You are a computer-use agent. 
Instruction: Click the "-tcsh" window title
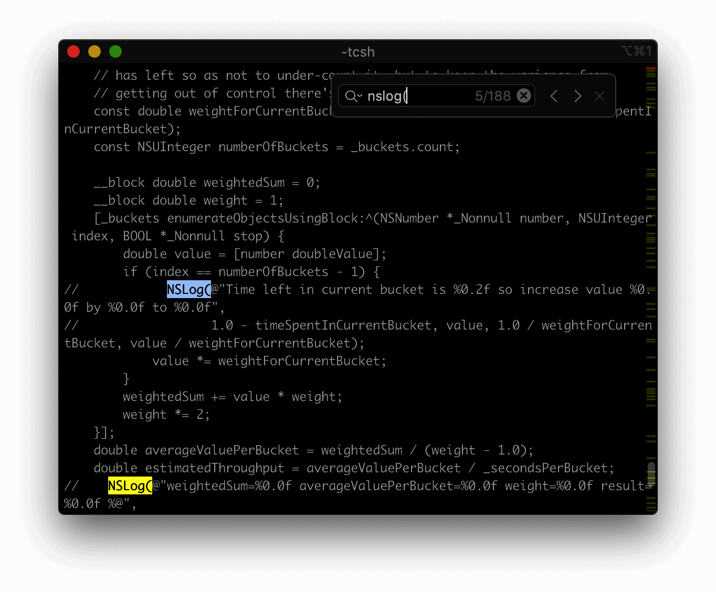358,52
